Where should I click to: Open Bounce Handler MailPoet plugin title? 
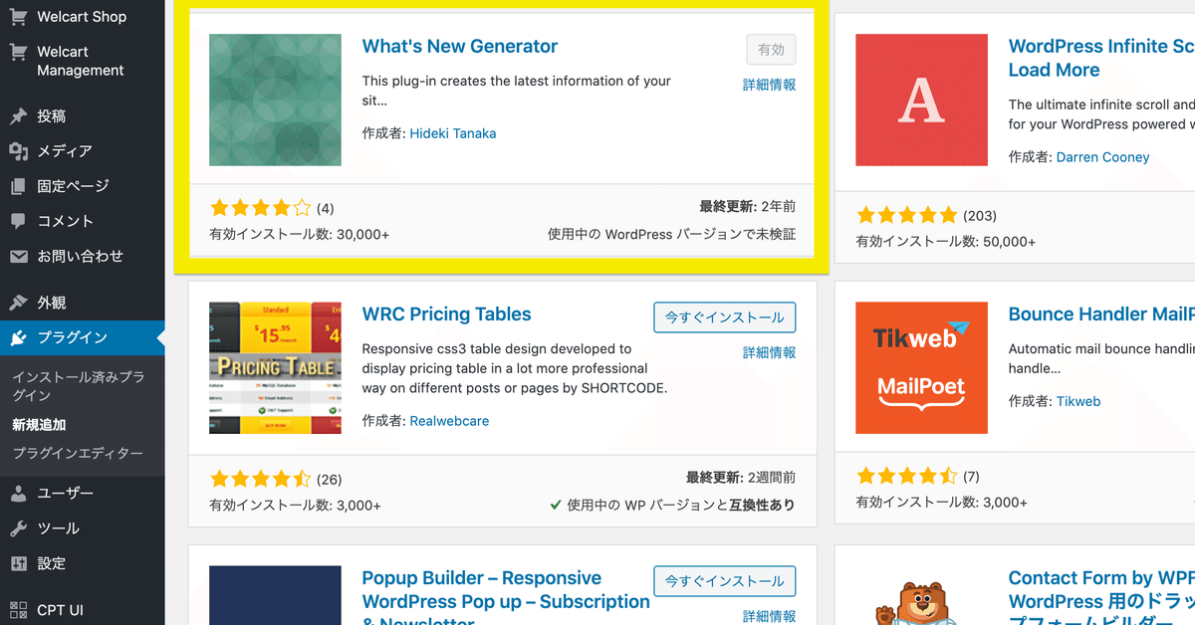[x=1101, y=314]
